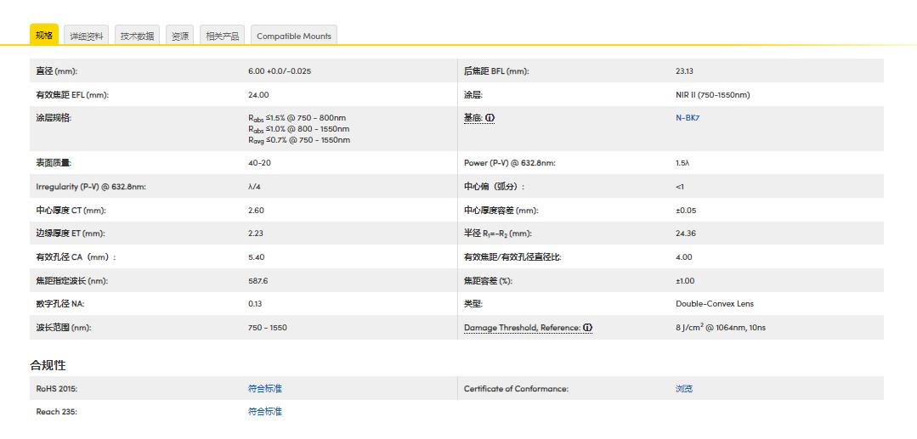Click 符合标准 link for RoHS 2015
The image size is (917, 439).
tap(265, 388)
